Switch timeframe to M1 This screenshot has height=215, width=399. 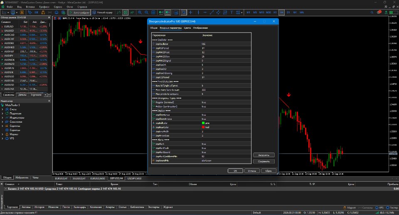[x=249, y=12]
